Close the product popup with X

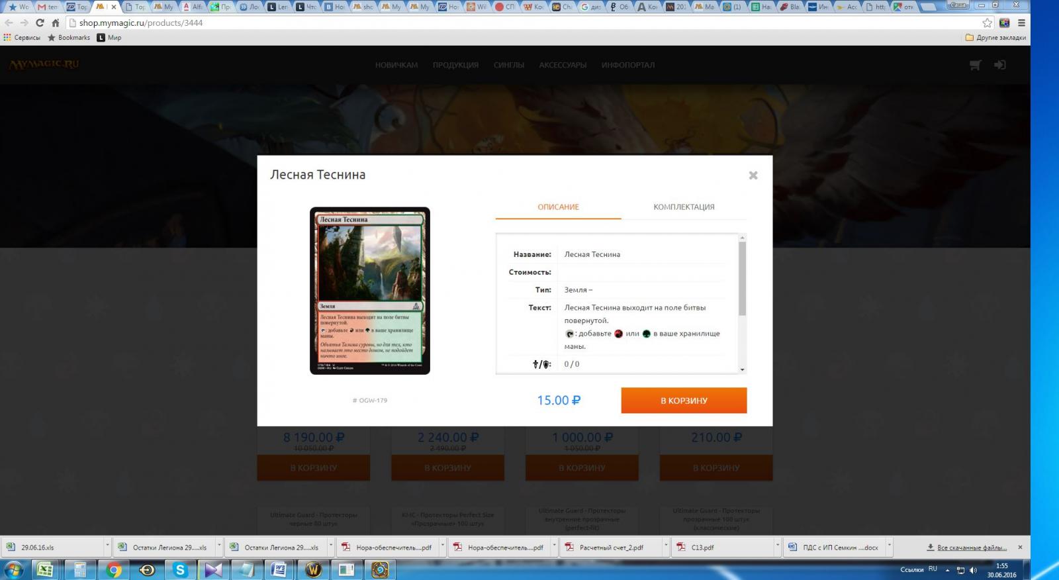pyautogui.click(x=753, y=175)
